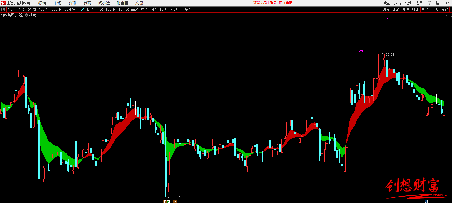Click the 39.93 high price marker
452x203 pixels.
[390, 55]
